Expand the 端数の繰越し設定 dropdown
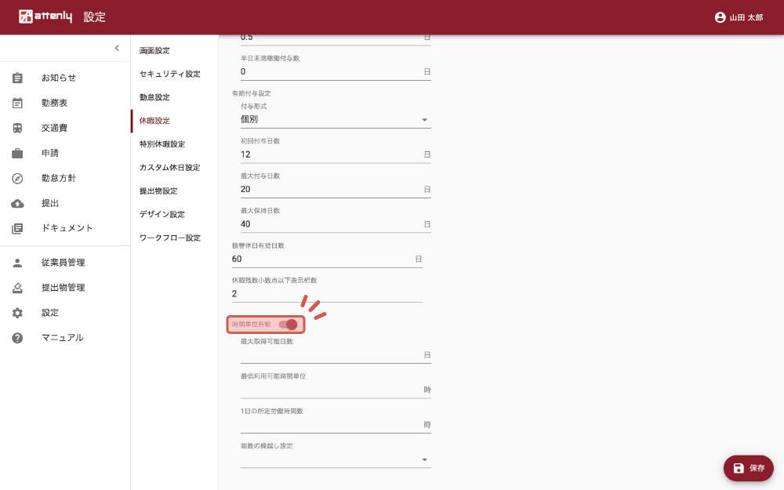 point(336,459)
